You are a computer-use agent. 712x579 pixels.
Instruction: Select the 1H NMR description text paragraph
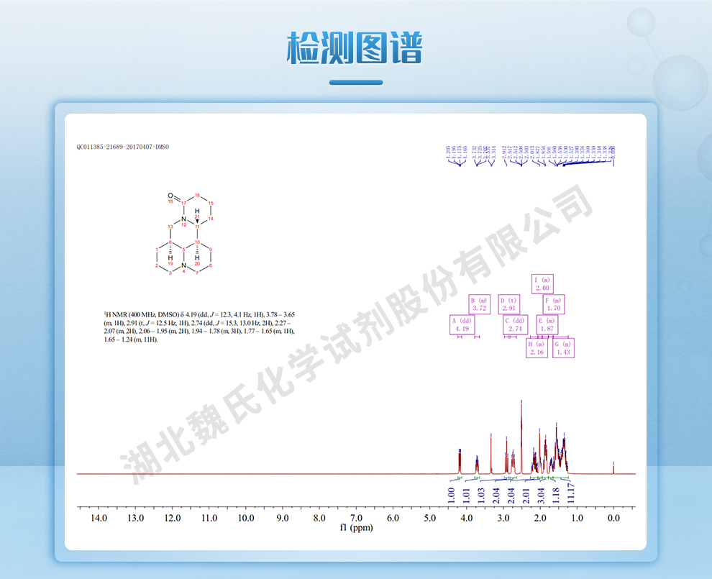tap(199, 327)
